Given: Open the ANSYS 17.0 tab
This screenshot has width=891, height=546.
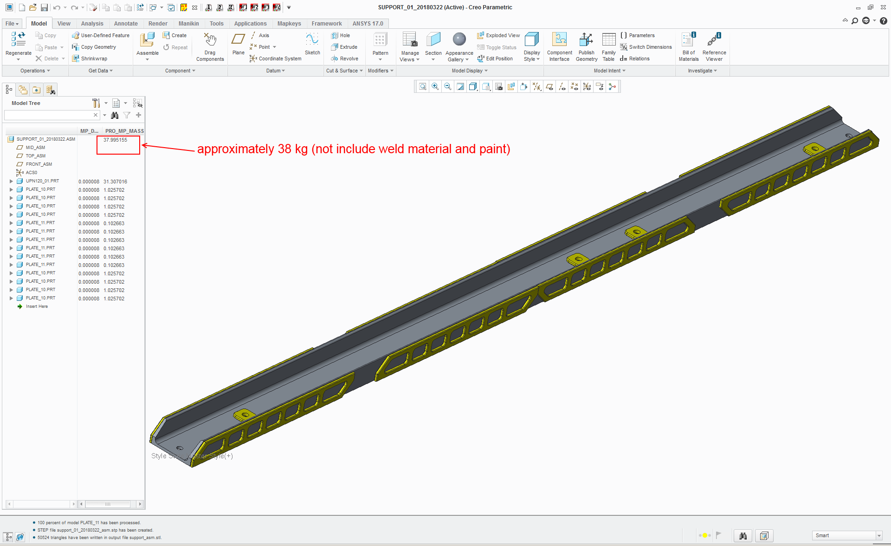Looking at the screenshot, I should 368,24.
